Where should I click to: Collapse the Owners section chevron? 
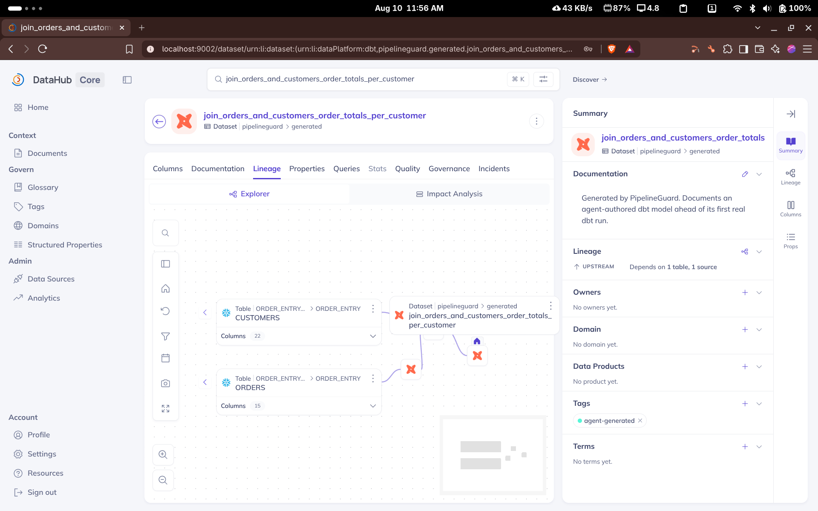click(x=759, y=293)
